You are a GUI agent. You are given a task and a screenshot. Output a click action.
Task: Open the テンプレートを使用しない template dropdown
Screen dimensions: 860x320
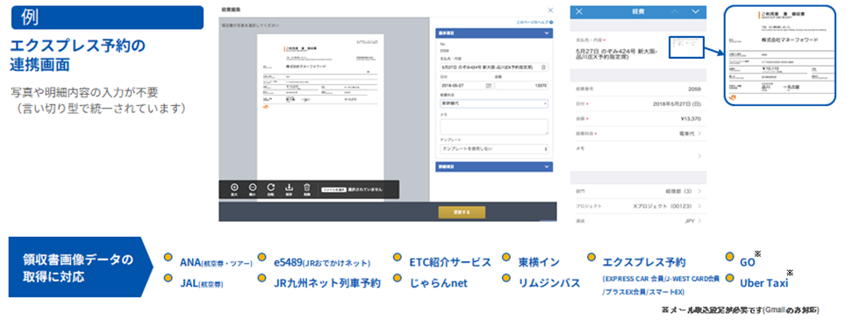coord(493,148)
